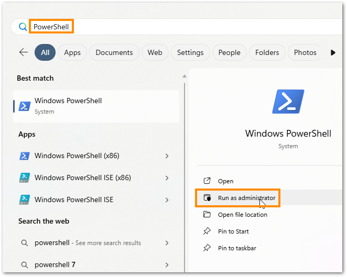Click the Windows PowerShell ISE app icon

pyautogui.click(x=24, y=200)
